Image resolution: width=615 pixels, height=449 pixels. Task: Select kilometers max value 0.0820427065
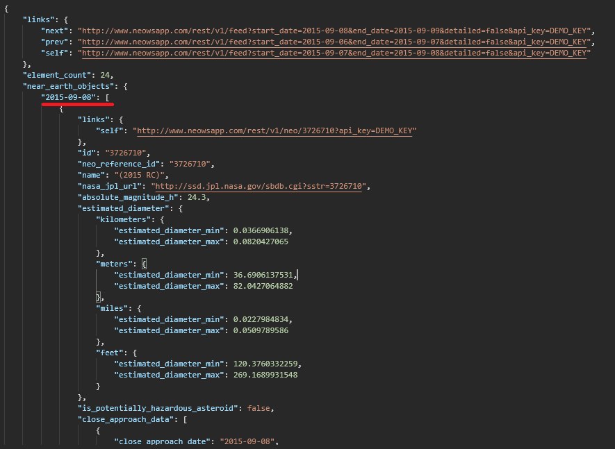coord(261,242)
